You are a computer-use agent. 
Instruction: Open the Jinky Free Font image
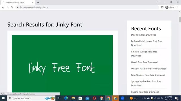tap(62, 65)
